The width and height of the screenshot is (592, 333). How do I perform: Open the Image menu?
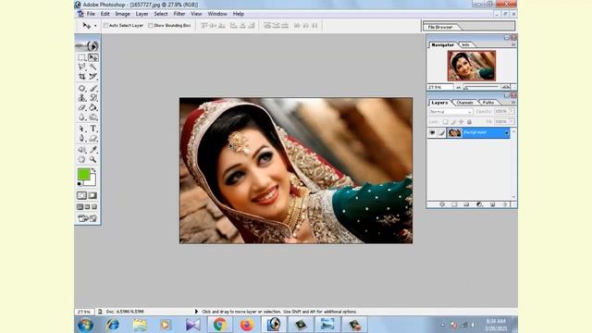pos(122,14)
